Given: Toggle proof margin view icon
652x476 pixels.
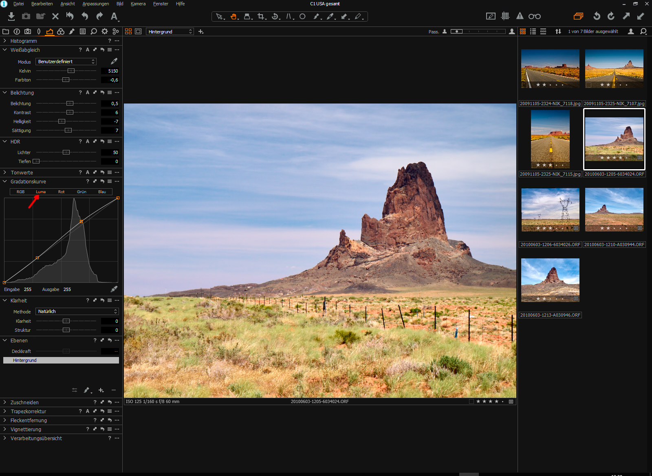Looking at the screenshot, I should pyautogui.click(x=138, y=31).
